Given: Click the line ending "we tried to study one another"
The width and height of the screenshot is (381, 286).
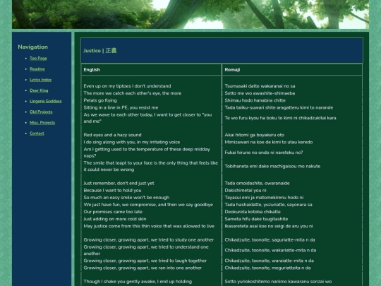Looking at the screenshot, I should click(x=149, y=240).
